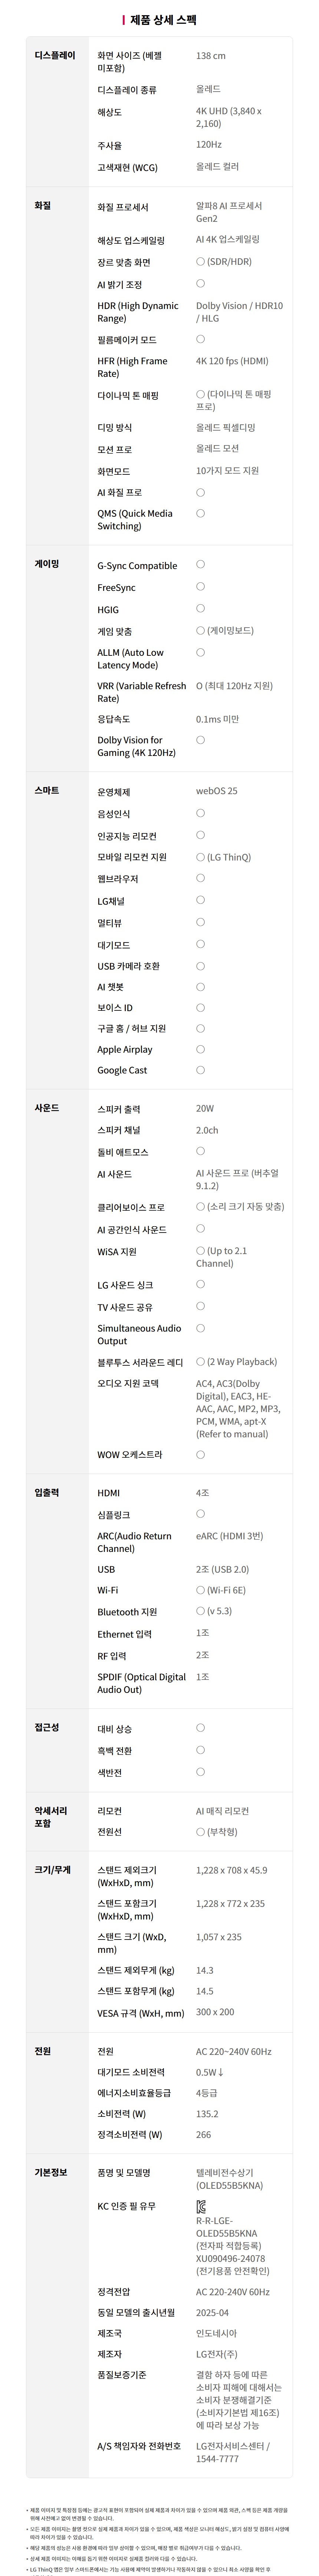The height and width of the screenshot is (2576, 319).
Task: Click the webOS 25 operating system value
Action: [x=217, y=791]
